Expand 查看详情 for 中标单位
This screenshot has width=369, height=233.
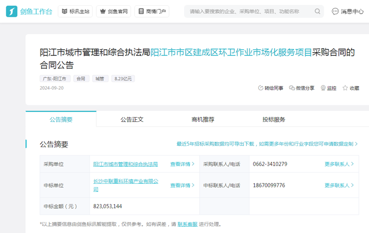[182, 185]
